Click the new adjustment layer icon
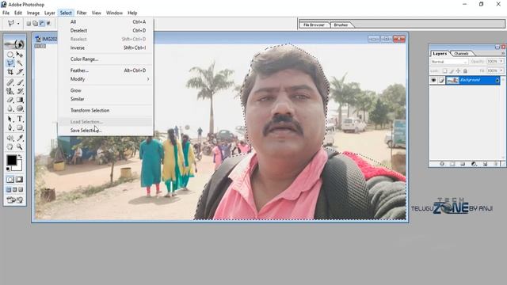The height and width of the screenshot is (285, 507). (474, 164)
